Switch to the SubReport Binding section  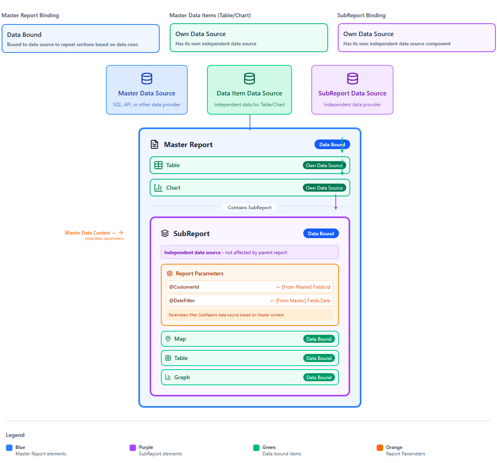[361, 15]
